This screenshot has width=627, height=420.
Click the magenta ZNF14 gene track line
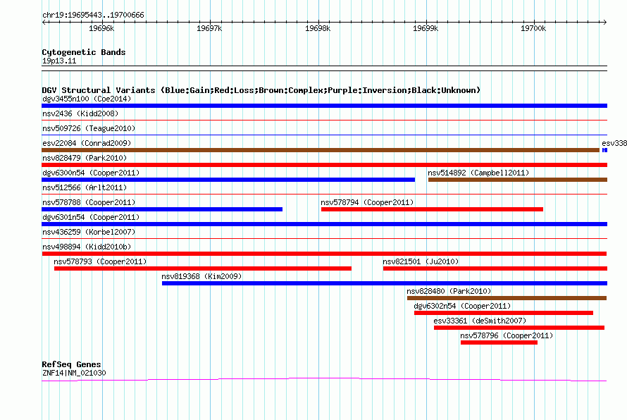point(324,379)
